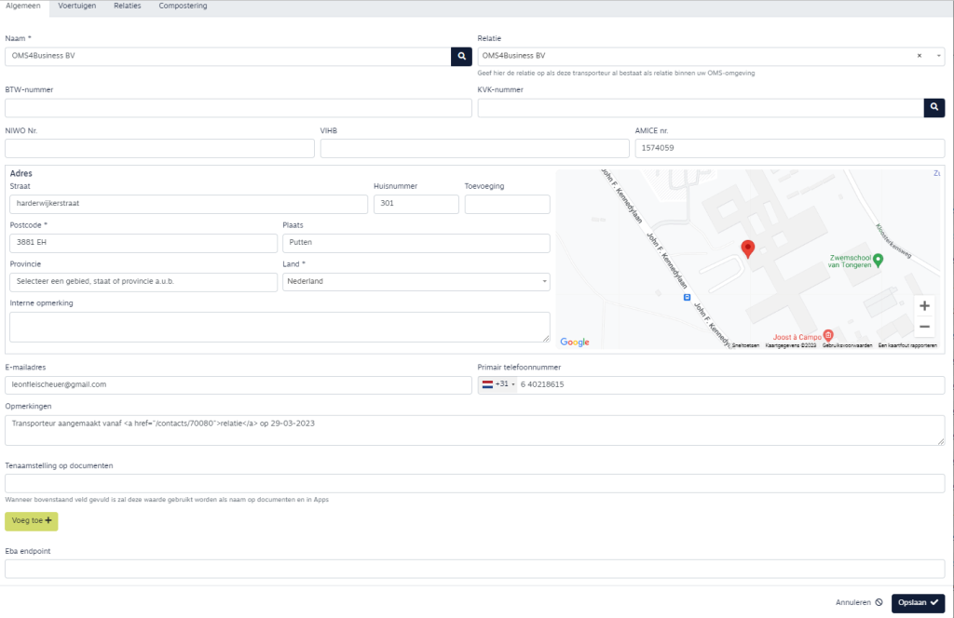This screenshot has width=954, height=618.
Task: Click the KVK-nummer search icon
Action: point(934,108)
